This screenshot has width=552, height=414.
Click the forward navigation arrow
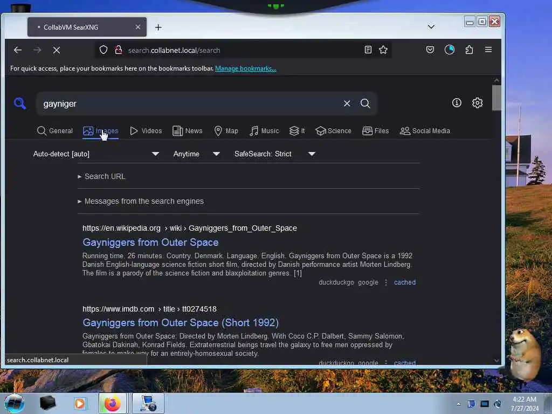(37, 50)
